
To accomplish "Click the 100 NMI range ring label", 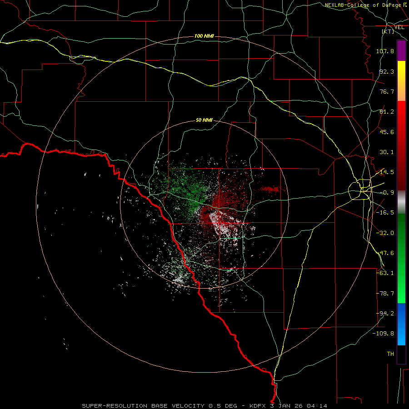I will click(x=204, y=36).
